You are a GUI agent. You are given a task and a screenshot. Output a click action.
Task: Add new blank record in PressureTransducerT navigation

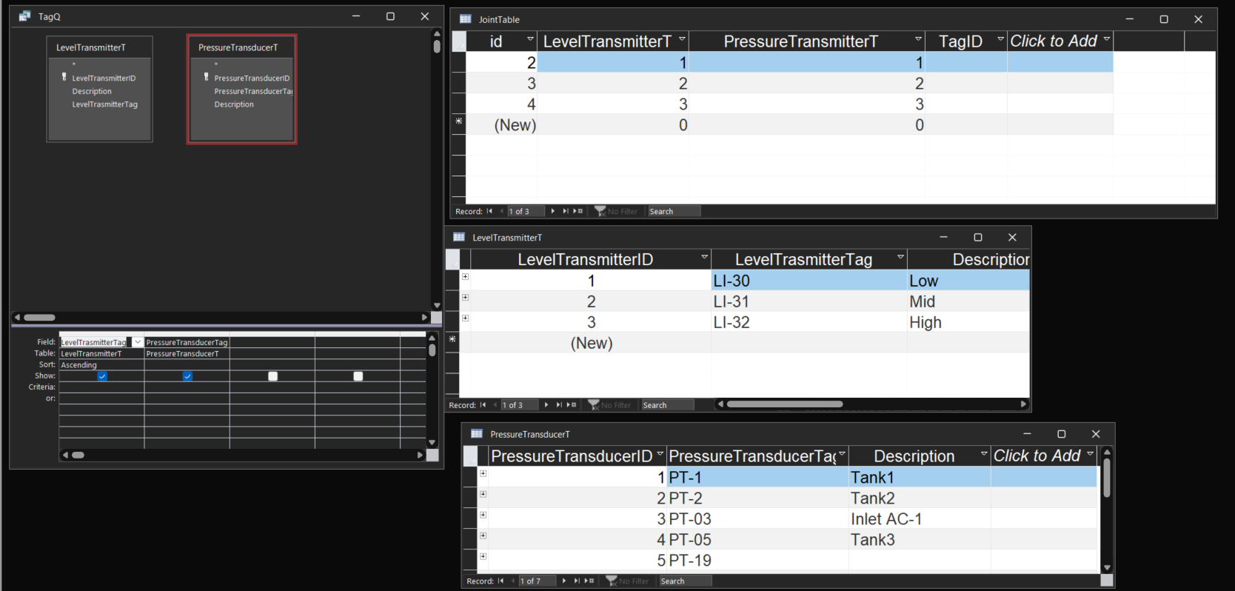click(x=589, y=581)
